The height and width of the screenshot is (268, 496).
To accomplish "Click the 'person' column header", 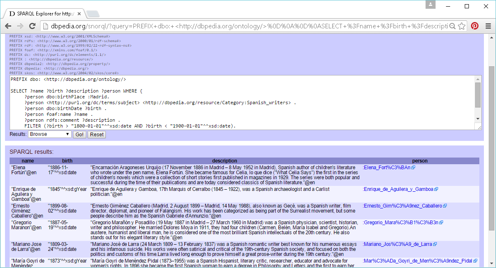I will [x=420, y=161].
